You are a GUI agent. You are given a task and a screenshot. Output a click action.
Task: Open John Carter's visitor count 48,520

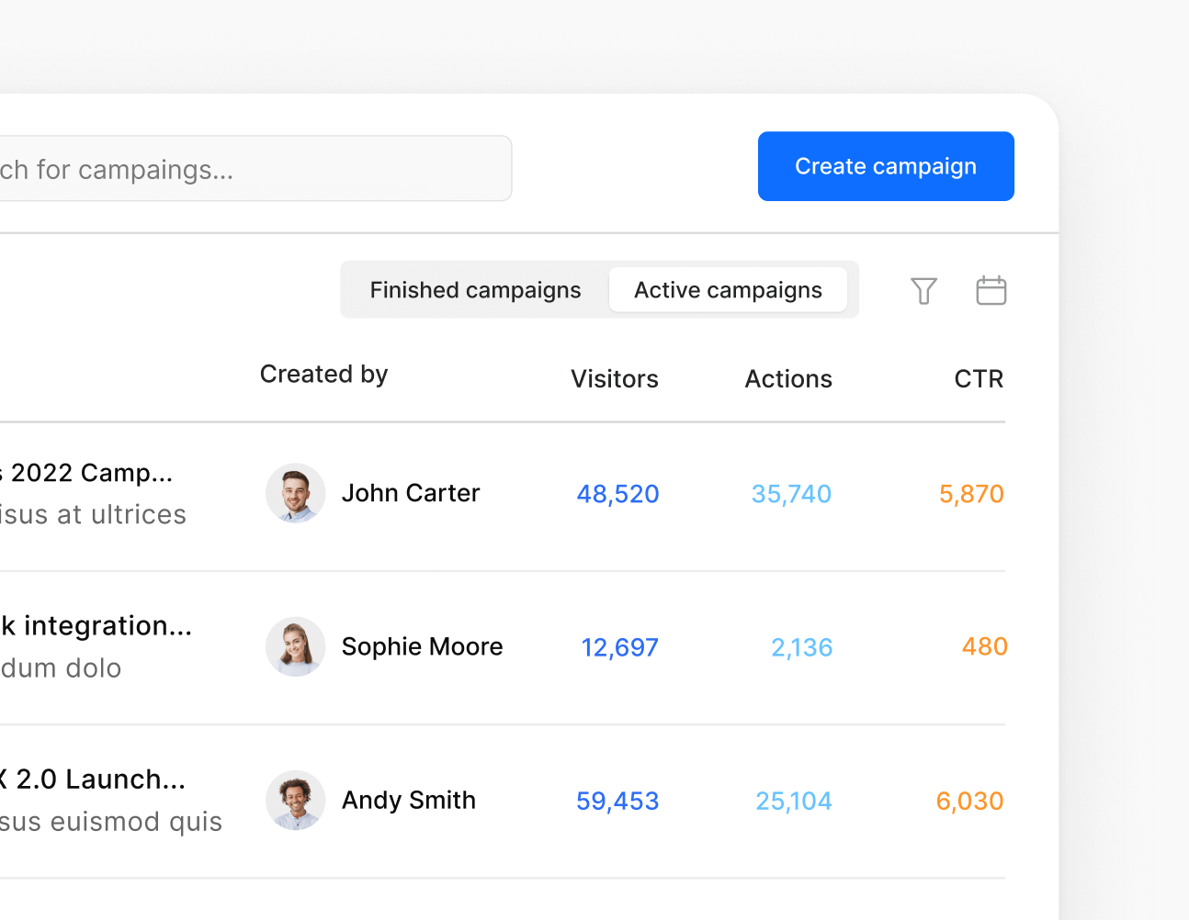point(617,493)
